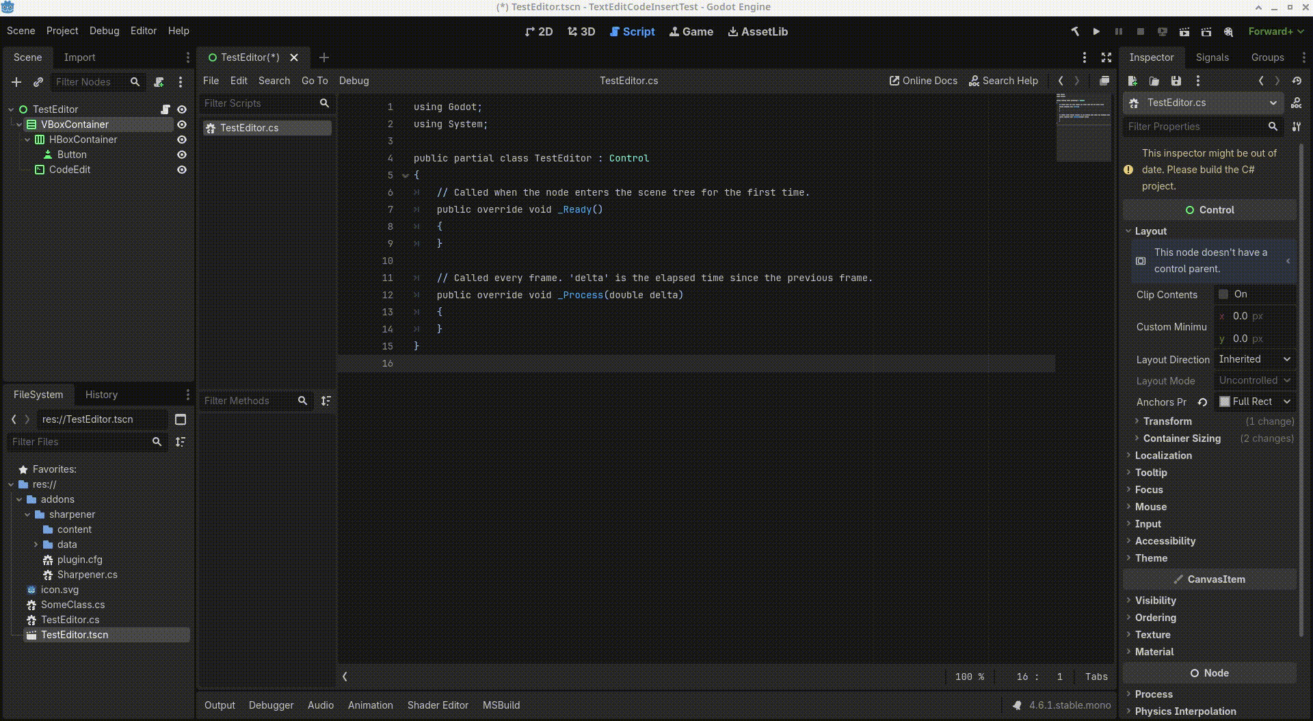1313x721 pixels.
Task: Expand the Transform section in Inspector
Action: click(x=1167, y=421)
